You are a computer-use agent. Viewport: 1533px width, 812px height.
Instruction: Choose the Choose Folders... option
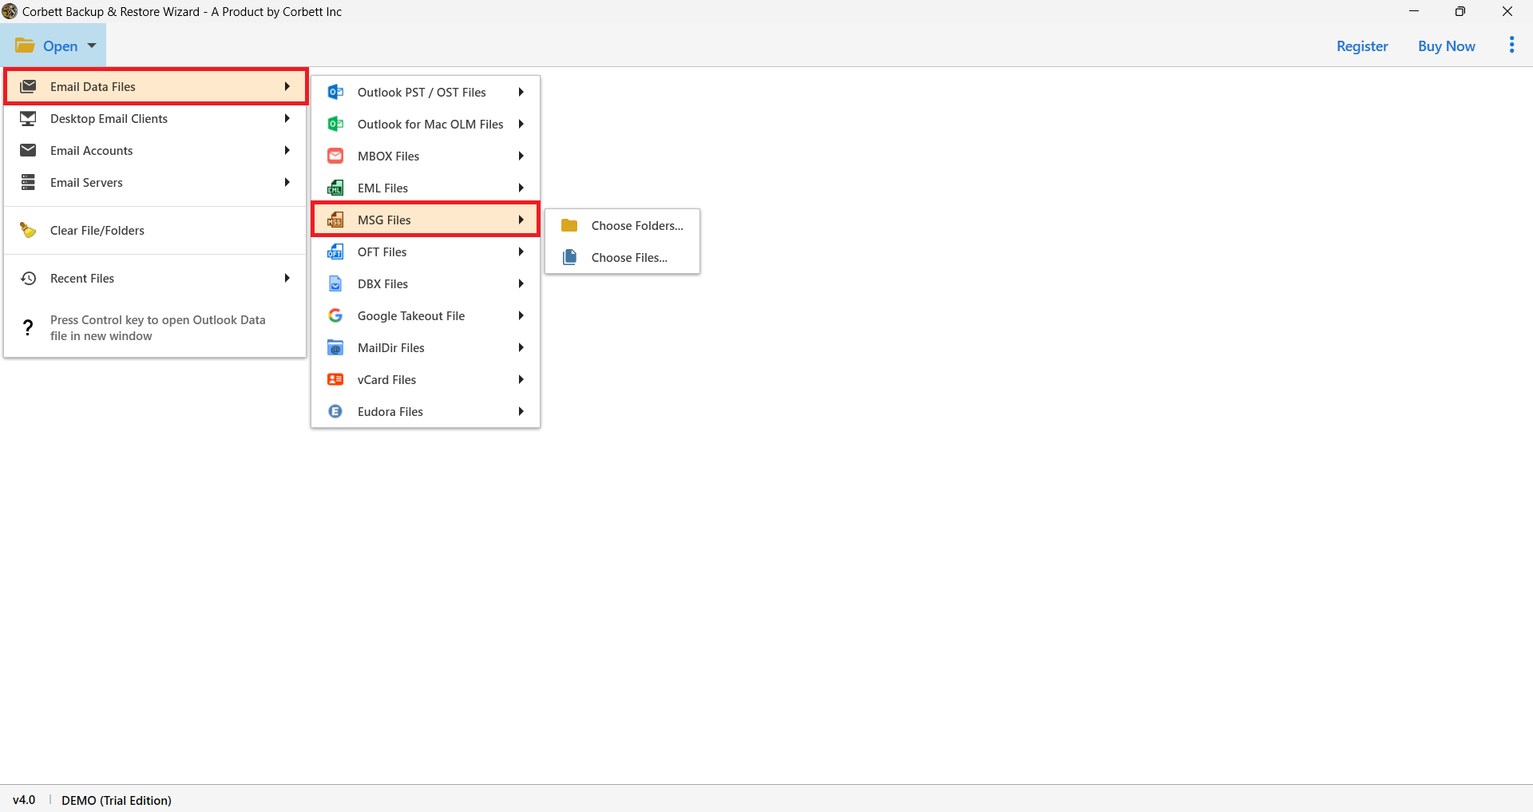[623, 225]
